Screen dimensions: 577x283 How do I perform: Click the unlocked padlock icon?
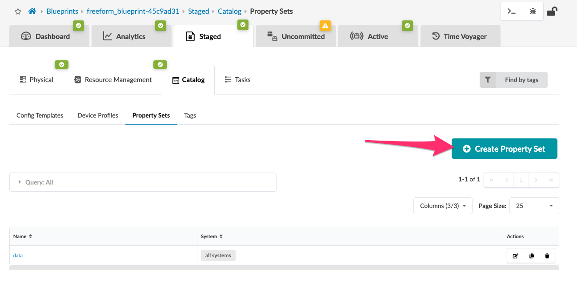click(552, 11)
